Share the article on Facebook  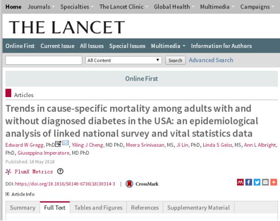click(x=249, y=182)
